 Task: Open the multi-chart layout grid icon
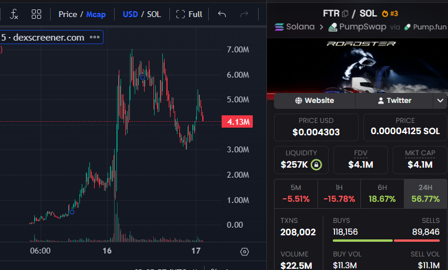click(x=36, y=14)
